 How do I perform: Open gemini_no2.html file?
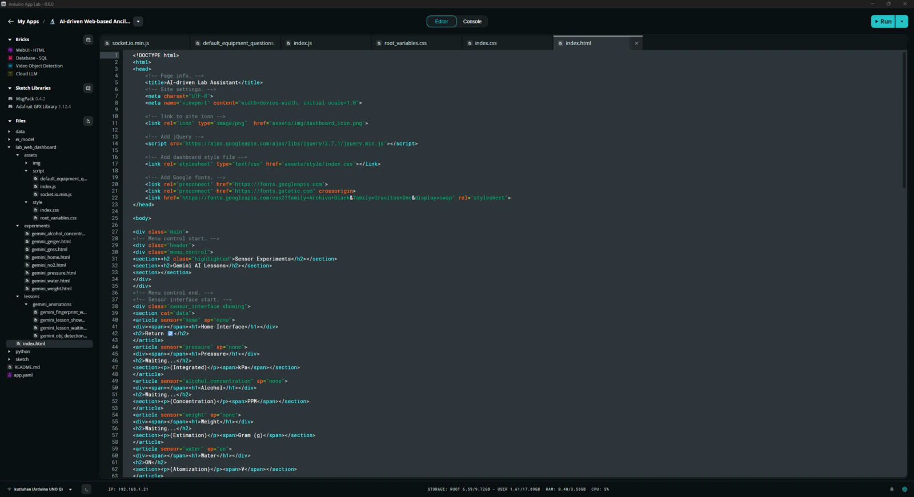tap(46, 265)
